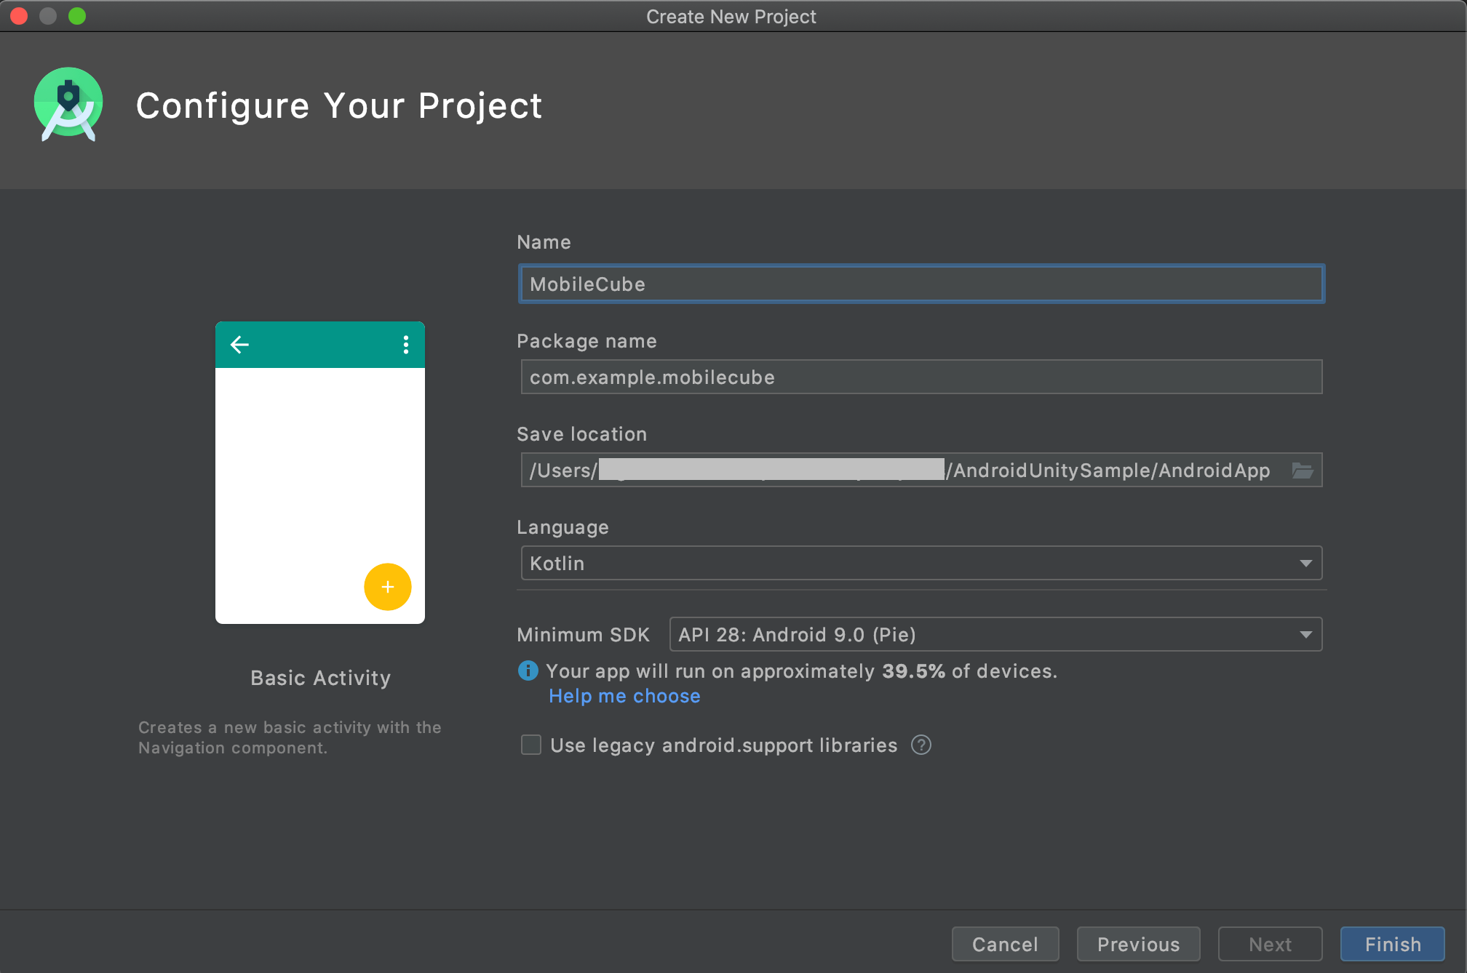This screenshot has width=1467, height=973.
Task: Click the yellow floating plus button in preview
Action: 387,587
